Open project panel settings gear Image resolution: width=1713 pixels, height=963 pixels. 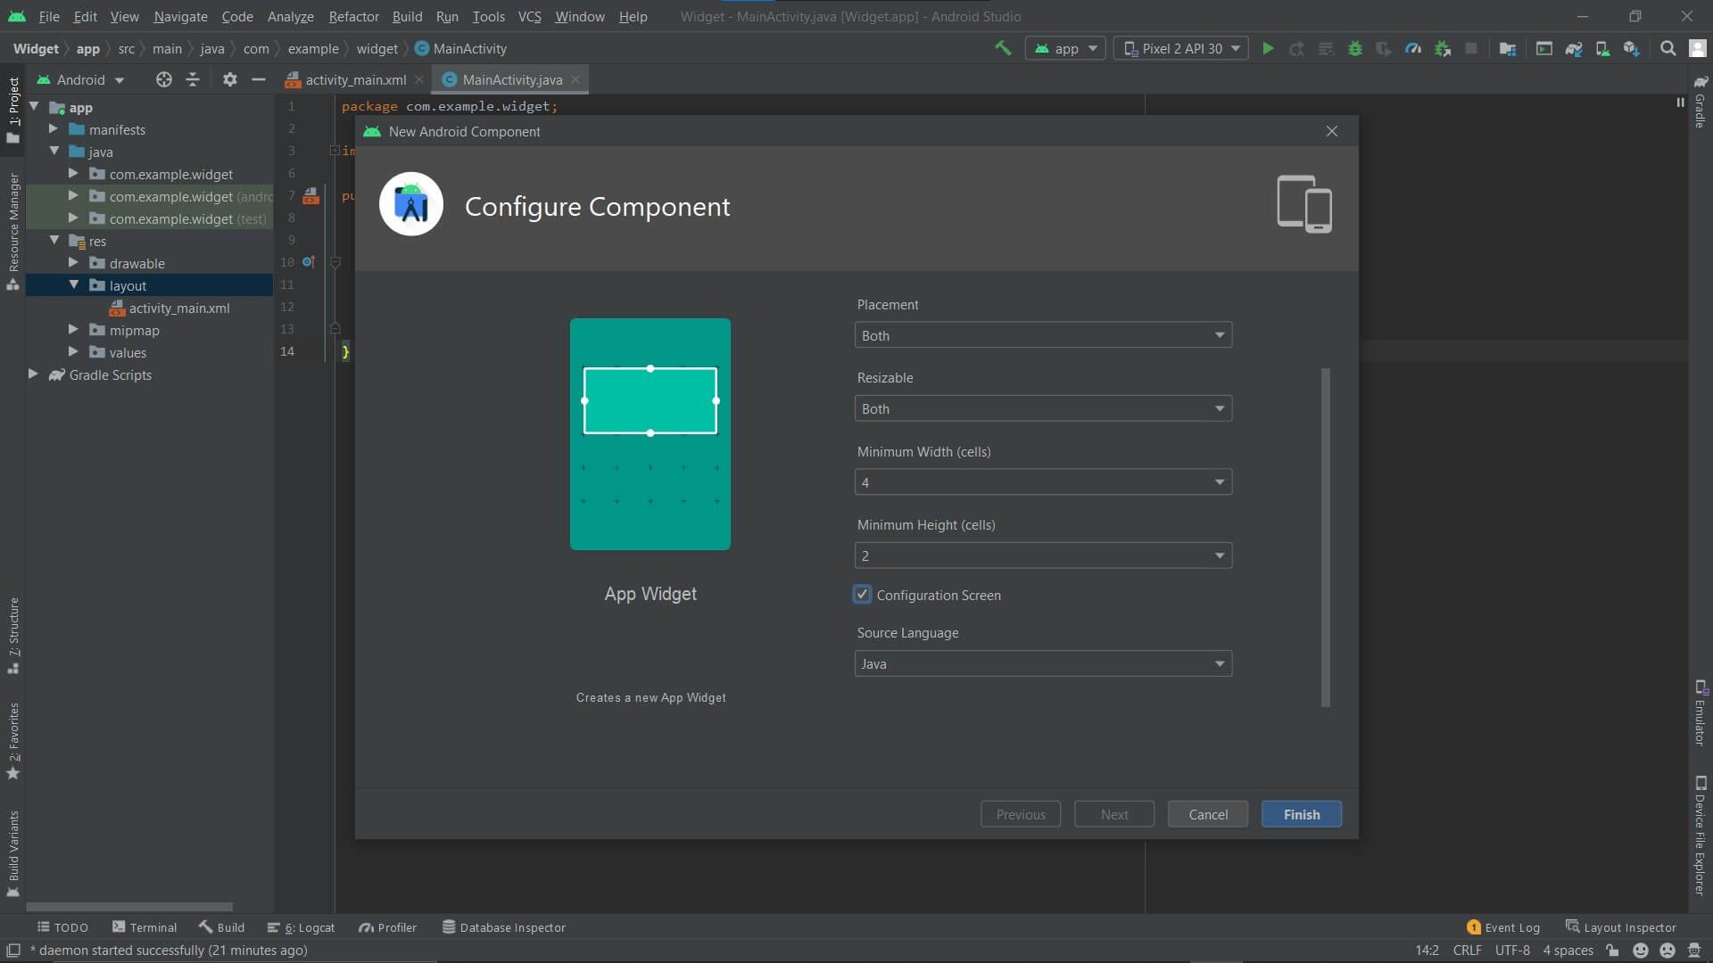(x=230, y=79)
